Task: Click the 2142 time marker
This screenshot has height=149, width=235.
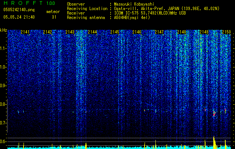Action: click(47, 32)
